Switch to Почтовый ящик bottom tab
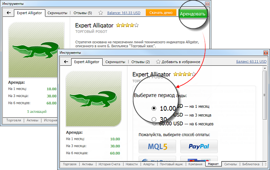Screen dimensions: 270x170 tap(171, 164)
